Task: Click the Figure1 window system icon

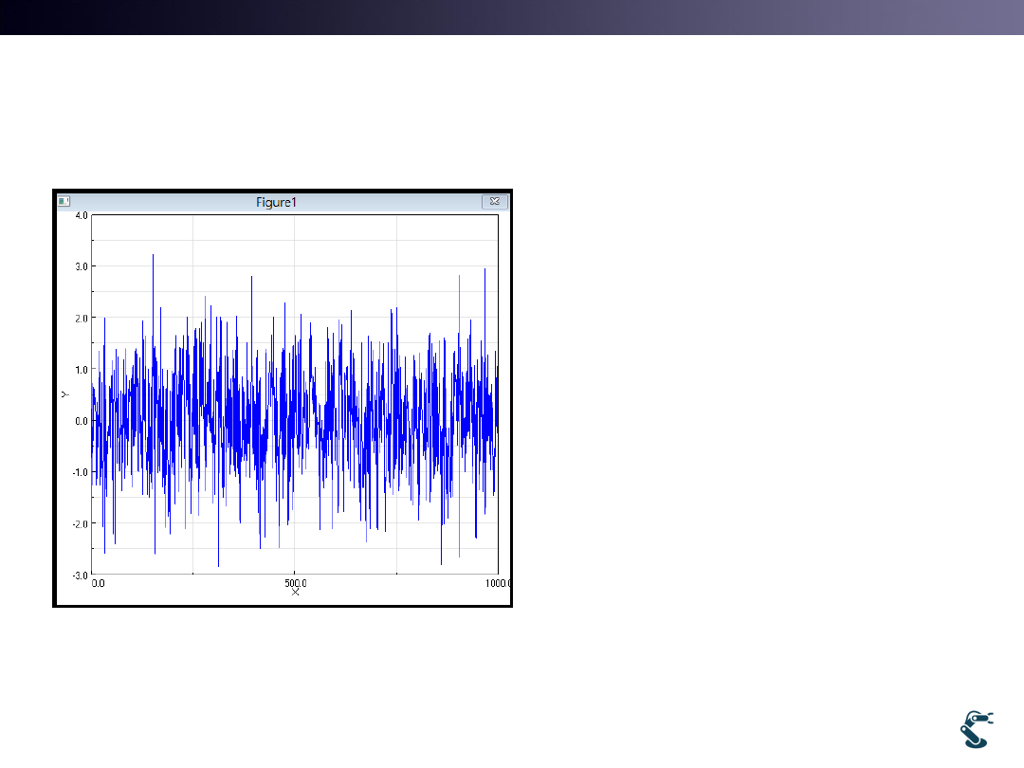Action: tap(64, 201)
